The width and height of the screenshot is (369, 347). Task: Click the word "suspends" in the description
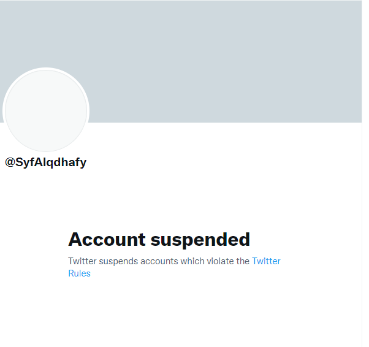[118, 261]
